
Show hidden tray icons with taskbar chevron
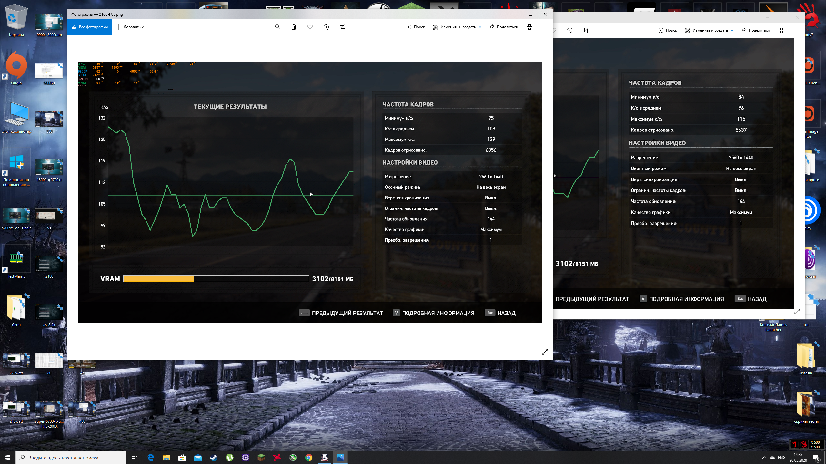point(764,458)
